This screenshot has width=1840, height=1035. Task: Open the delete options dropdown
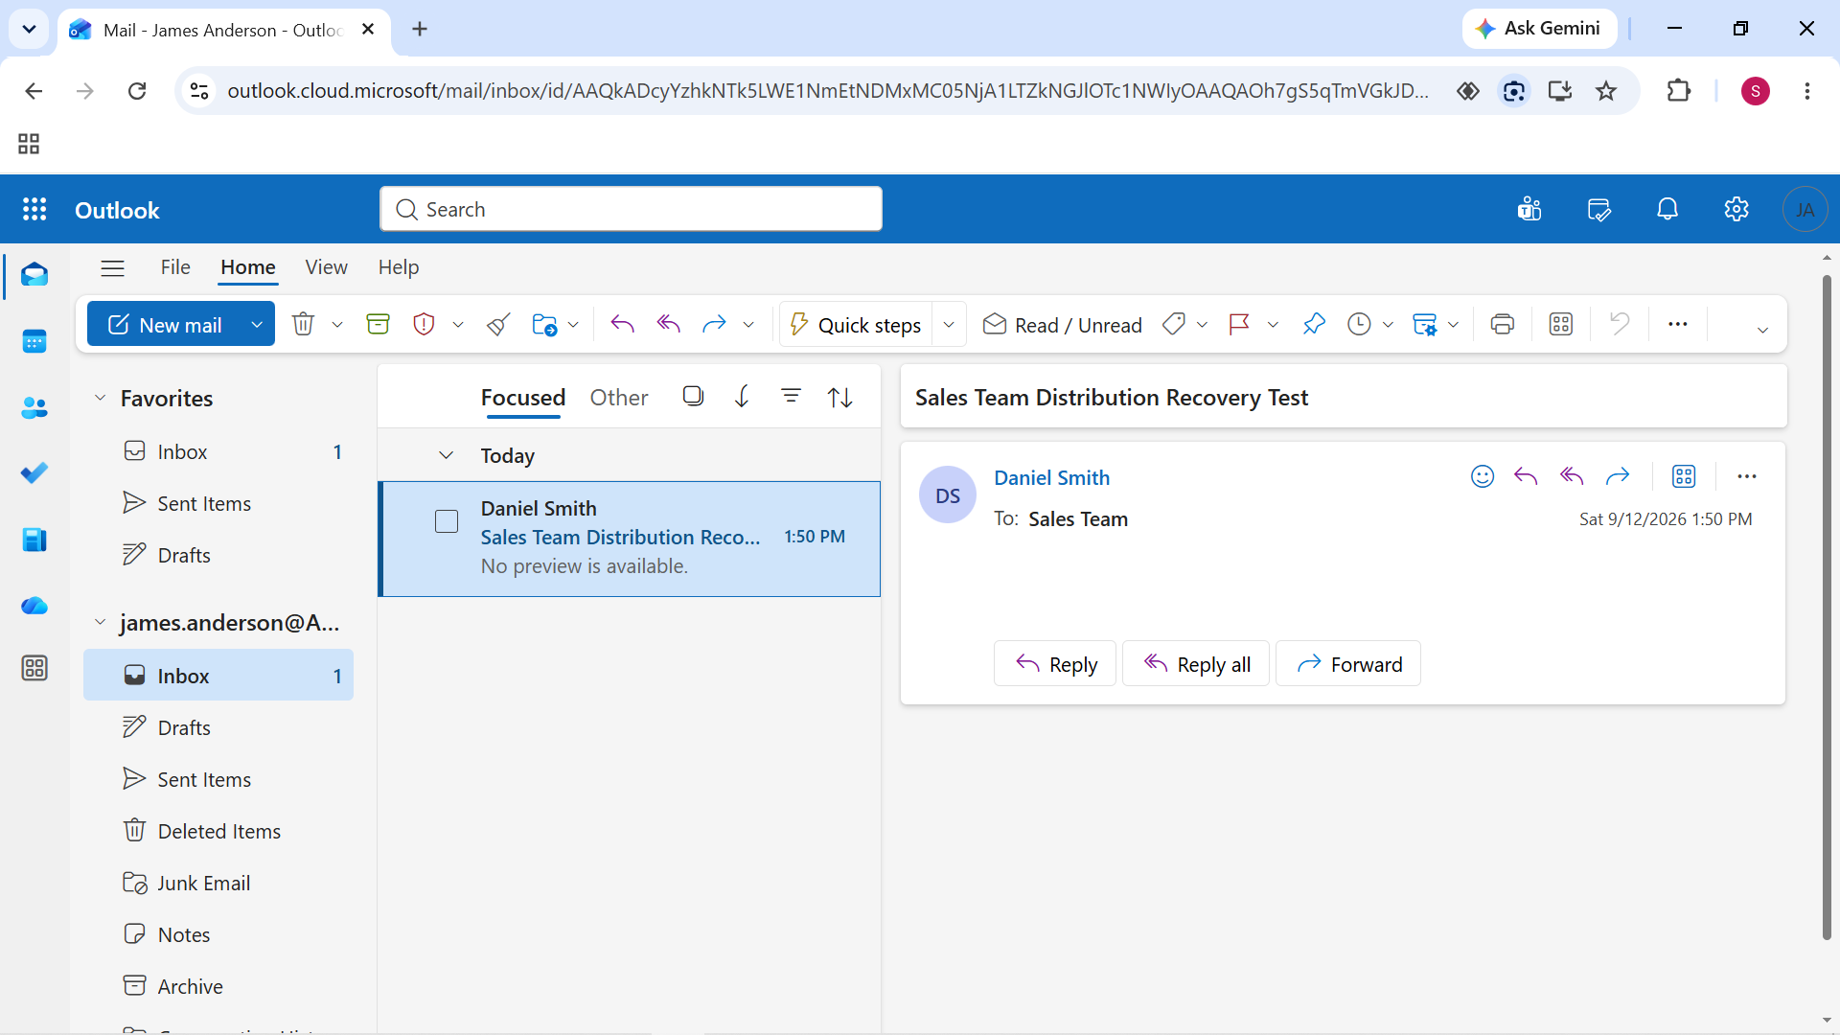[337, 325]
